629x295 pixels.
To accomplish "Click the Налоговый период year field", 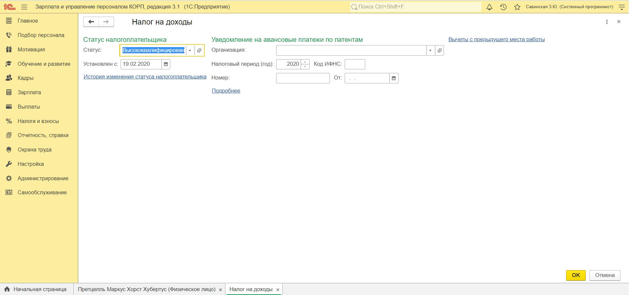I will (289, 64).
